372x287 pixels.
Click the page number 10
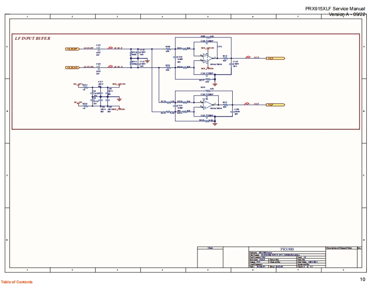point(362,280)
